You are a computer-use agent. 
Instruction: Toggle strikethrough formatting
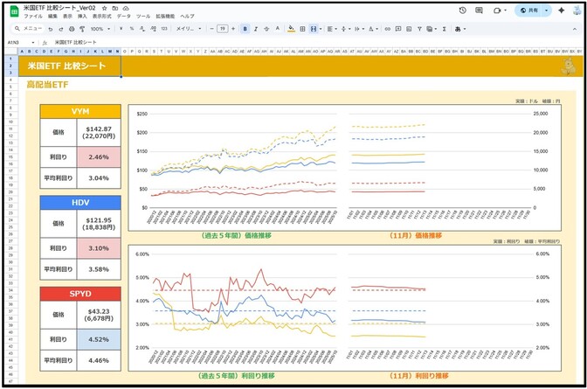(266, 29)
